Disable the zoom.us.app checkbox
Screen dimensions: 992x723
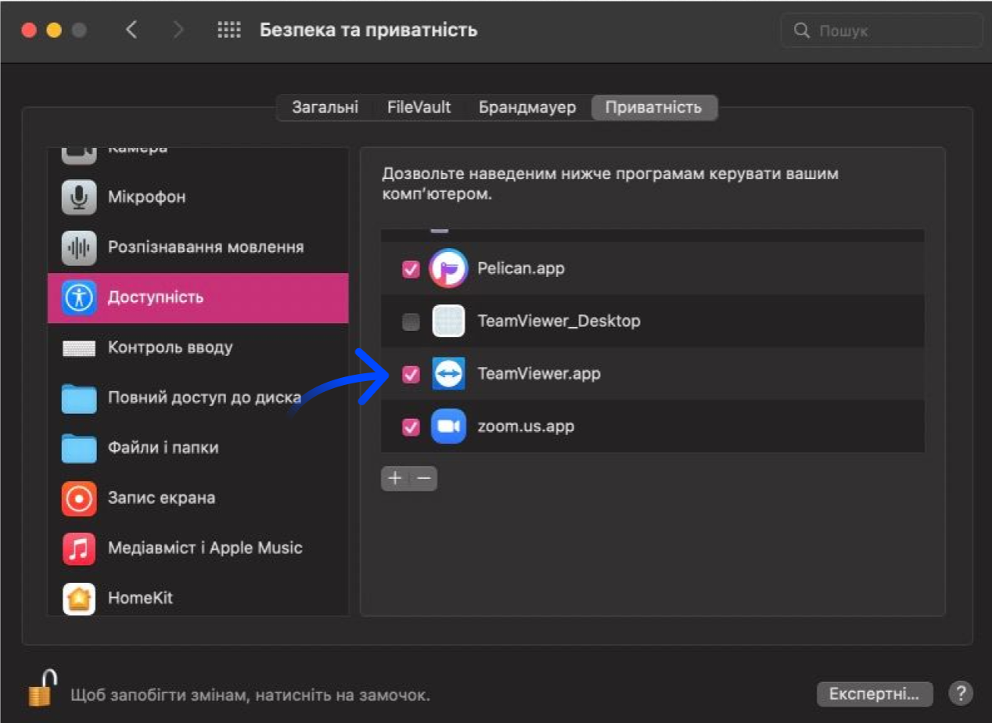click(x=411, y=426)
